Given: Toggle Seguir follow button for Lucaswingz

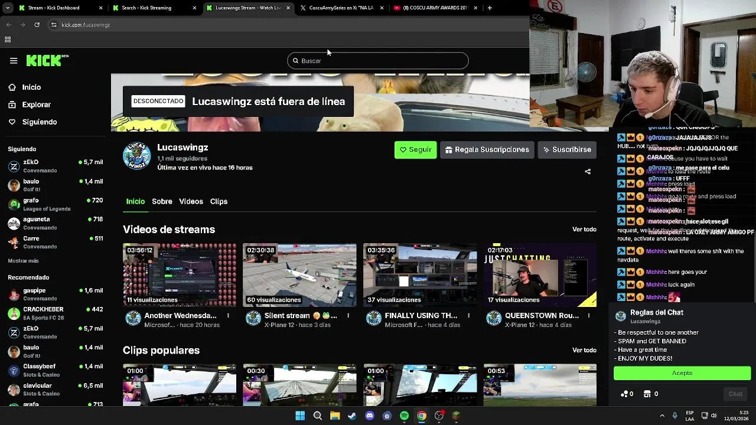Looking at the screenshot, I should [x=415, y=150].
